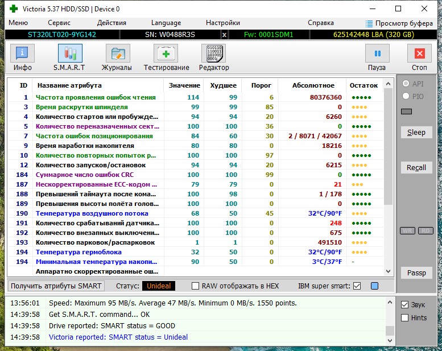
Task: Click the Остаток column header
Action: pos(363,85)
